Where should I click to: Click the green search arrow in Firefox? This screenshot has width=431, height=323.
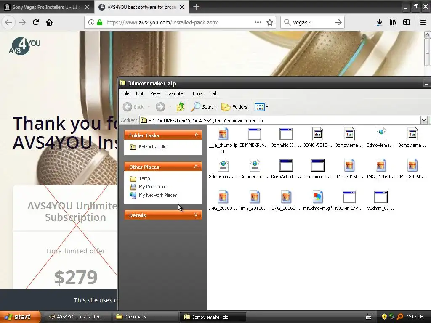tap(338, 22)
